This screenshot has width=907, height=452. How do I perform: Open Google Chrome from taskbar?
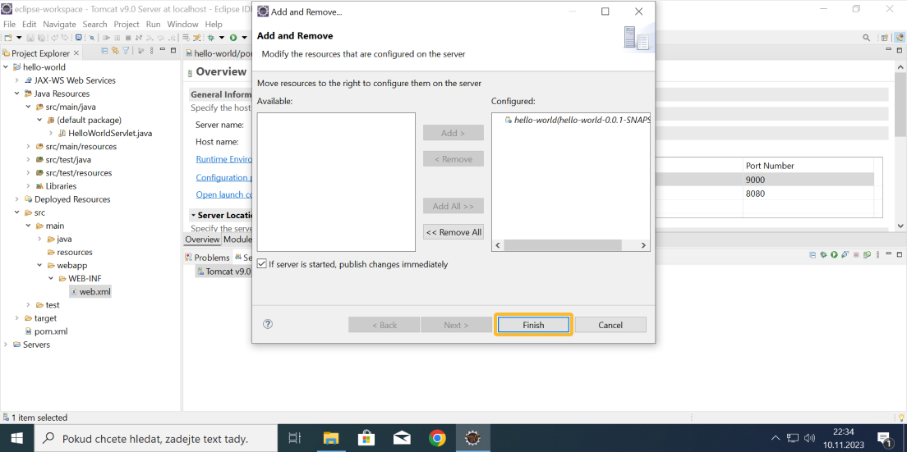(x=437, y=438)
